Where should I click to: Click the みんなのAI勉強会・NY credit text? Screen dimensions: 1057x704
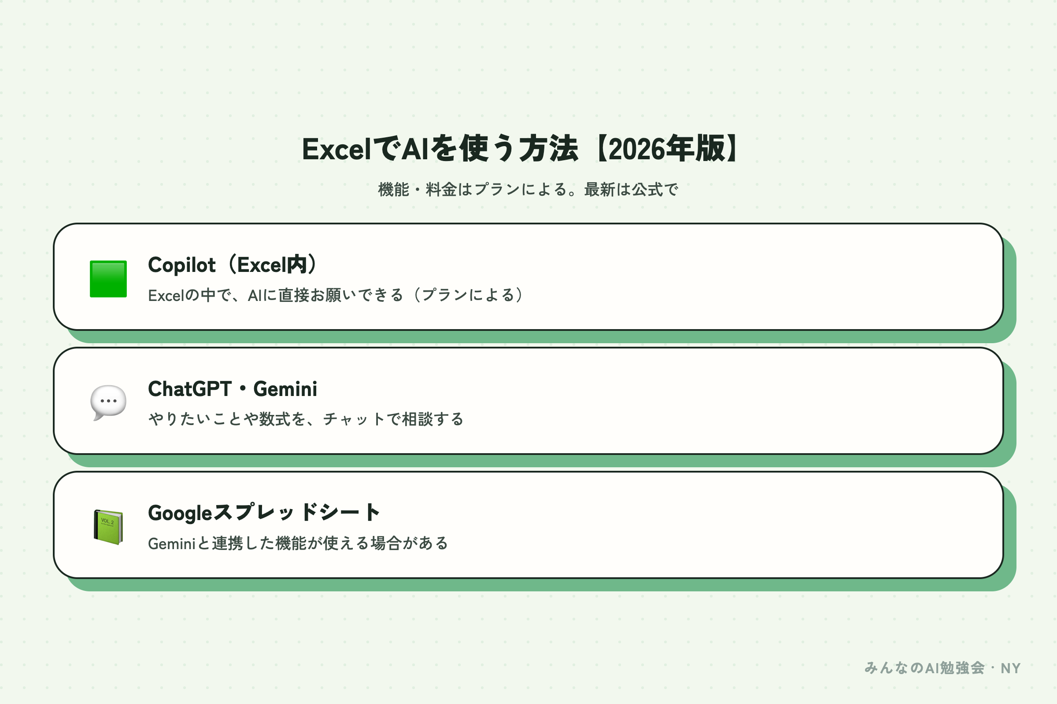coord(942,668)
